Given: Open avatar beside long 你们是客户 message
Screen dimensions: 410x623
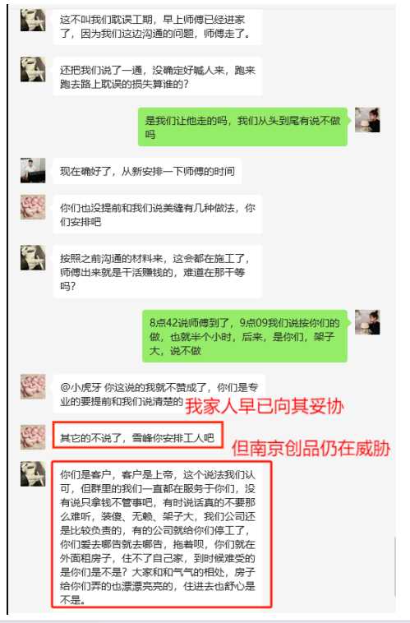Looking at the screenshot, I should [x=33, y=473].
